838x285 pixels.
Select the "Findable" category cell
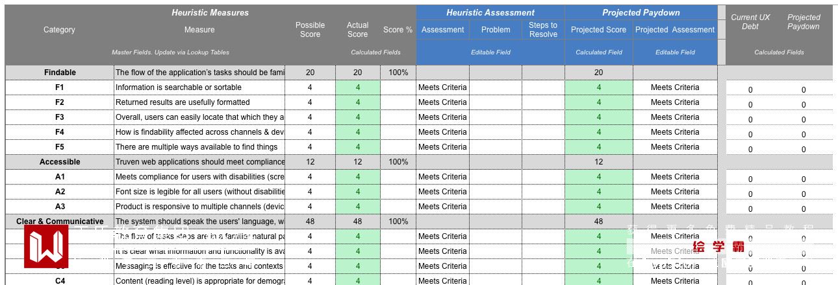(x=60, y=73)
